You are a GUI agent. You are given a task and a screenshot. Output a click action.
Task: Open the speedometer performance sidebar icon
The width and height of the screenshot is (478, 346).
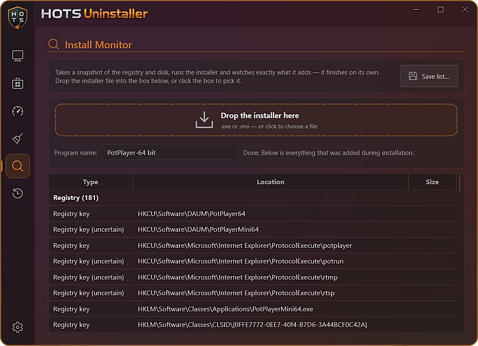click(x=18, y=111)
